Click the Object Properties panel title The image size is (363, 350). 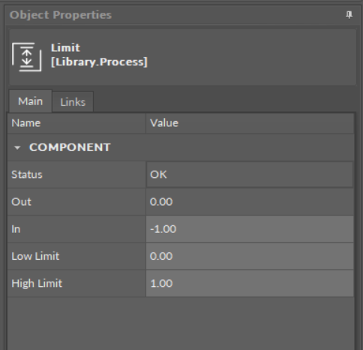61,15
